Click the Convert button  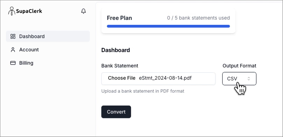[116, 112]
